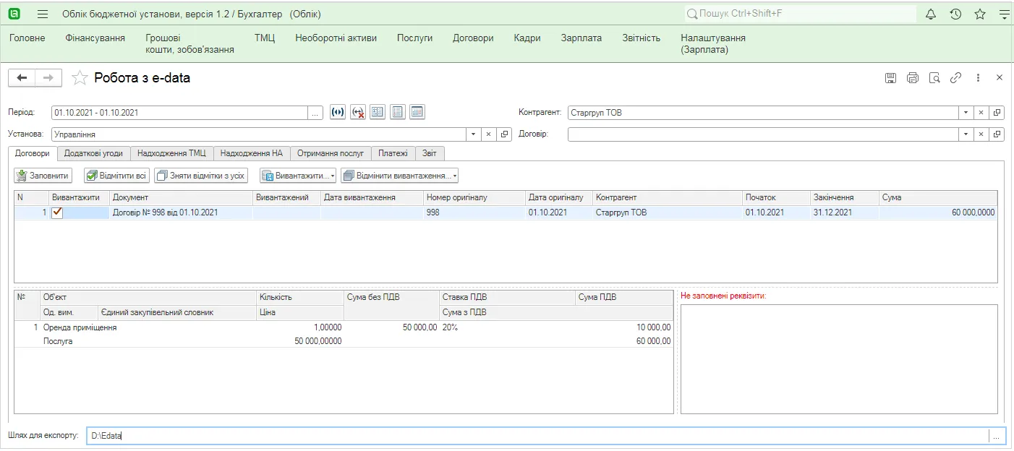The image size is (1014, 451).
Task: Expand the Контрагент dropdown arrow
Action: tap(966, 113)
